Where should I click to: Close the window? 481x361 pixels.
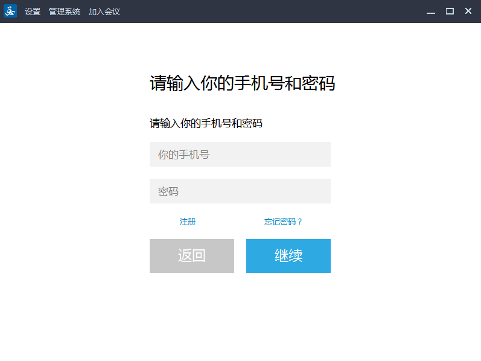(468, 11)
